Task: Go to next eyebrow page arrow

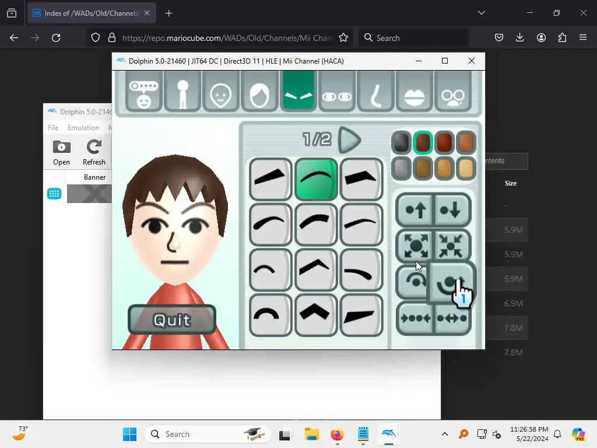Action: point(349,140)
